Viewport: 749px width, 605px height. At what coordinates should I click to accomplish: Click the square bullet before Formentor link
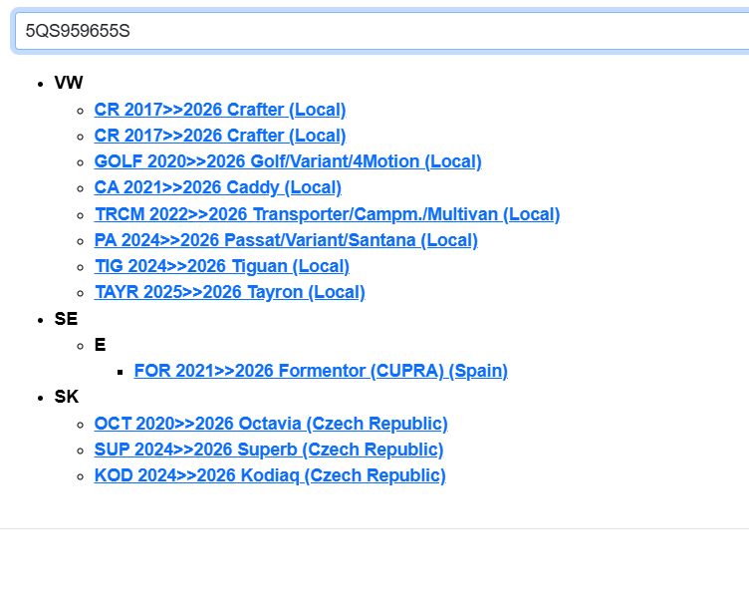(120, 372)
